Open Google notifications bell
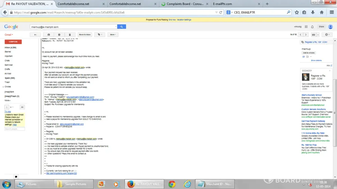Screen dimensions: 337x189 click(312, 27)
